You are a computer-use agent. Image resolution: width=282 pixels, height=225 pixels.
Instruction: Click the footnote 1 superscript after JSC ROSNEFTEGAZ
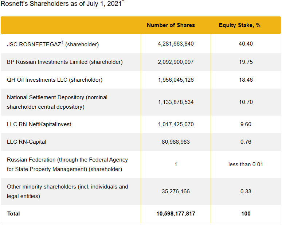62,42
